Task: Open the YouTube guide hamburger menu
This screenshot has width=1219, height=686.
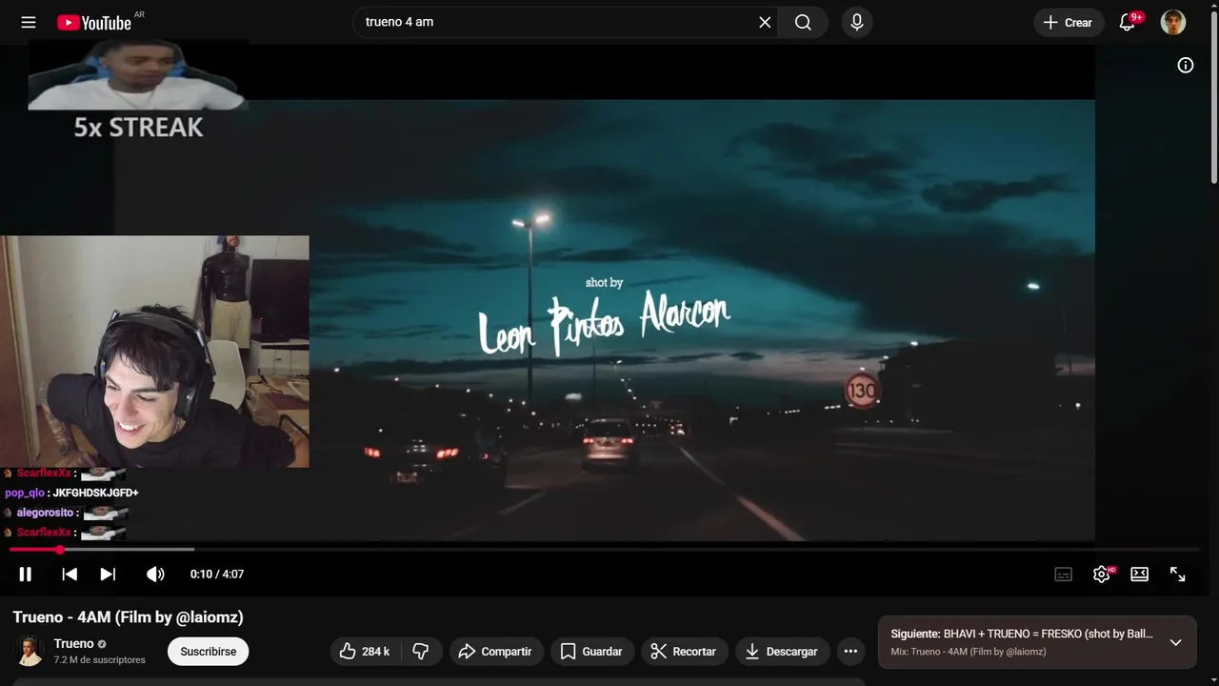Action: pos(29,22)
